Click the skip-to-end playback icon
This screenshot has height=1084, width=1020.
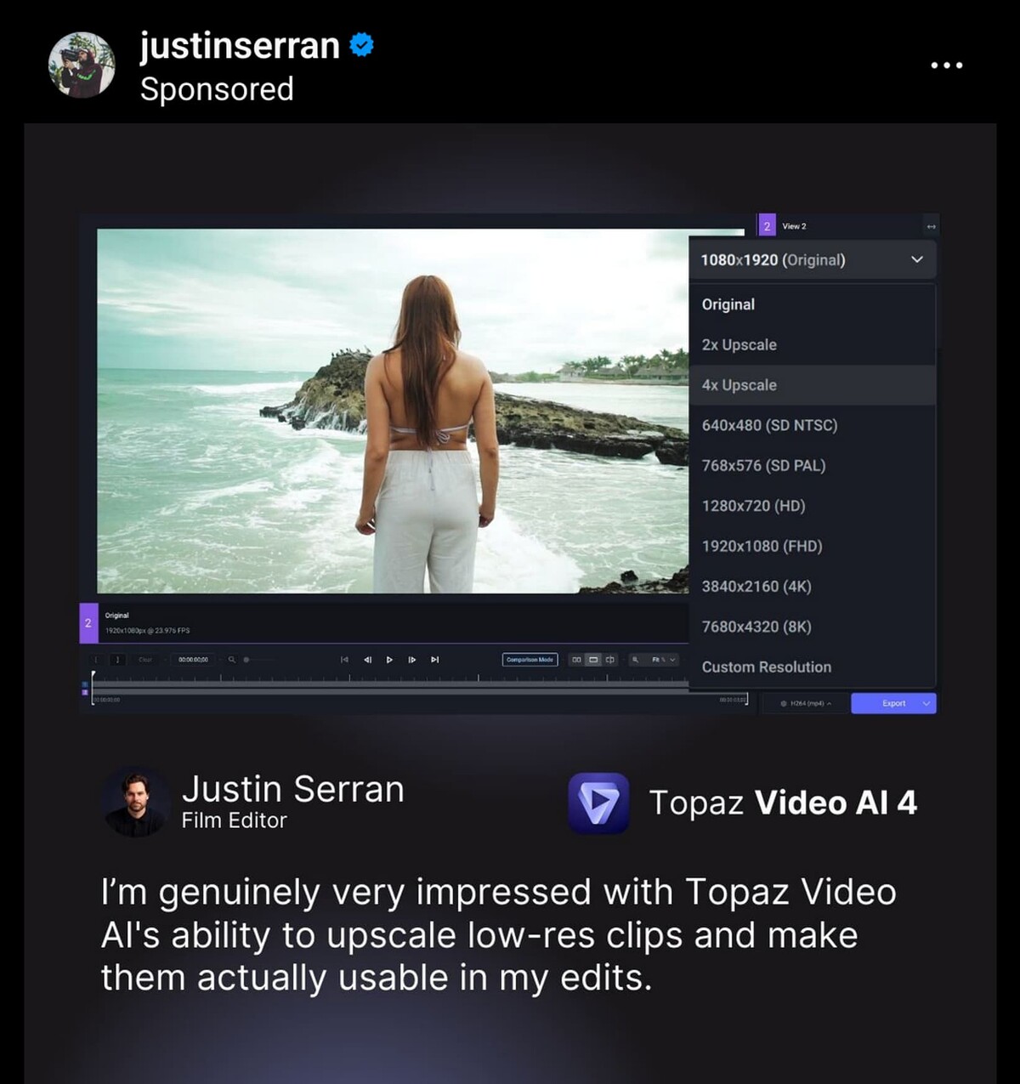[435, 658]
